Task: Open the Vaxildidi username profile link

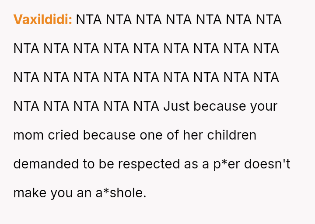Action: 42,20
